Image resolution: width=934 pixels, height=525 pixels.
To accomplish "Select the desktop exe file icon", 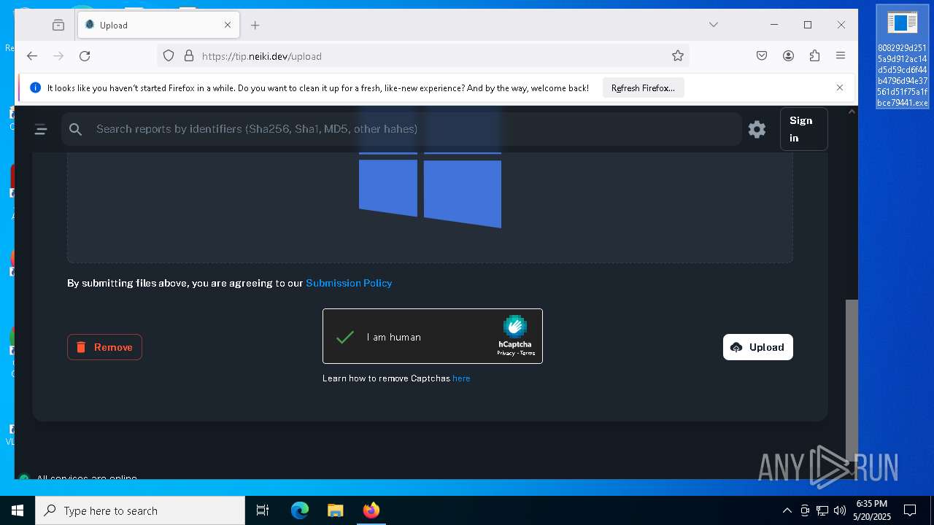I will click(903, 58).
